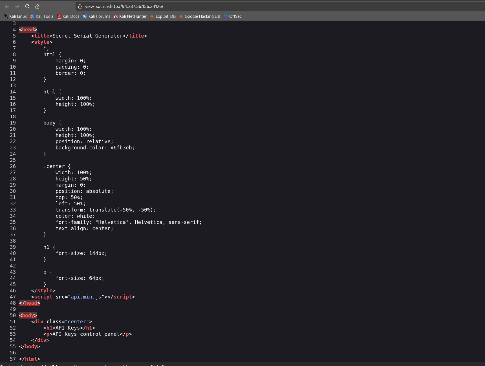Viewport: 485px width, 366px height.
Task: Click the opening style tag on line 6
Action: point(42,42)
